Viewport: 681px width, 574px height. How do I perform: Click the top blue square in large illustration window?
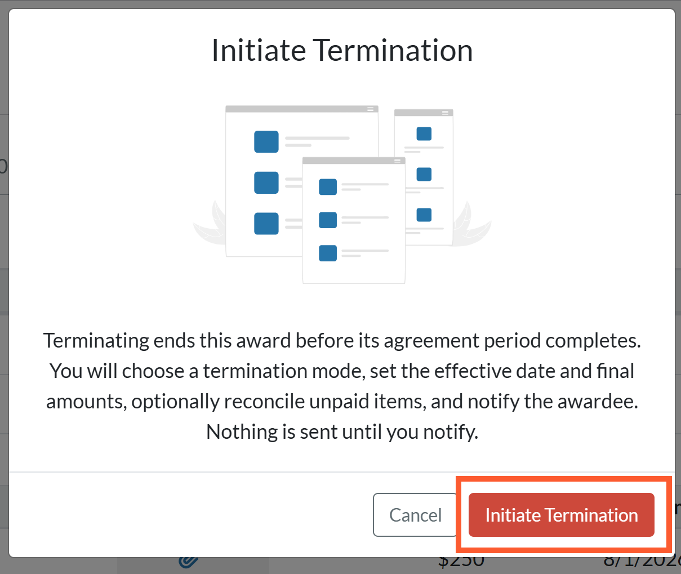tap(266, 142)
